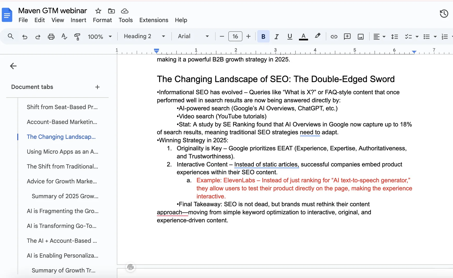The width and height of the screenshot is (453, 278).
Task: Click the fingerprint icon at page bottom
Action: (130, 267)
